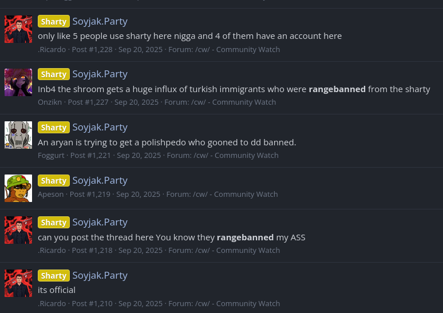Click Soyjak.Party thread title on Foggurt's post
The image size is (443, 313).
[x=100, y=127]
